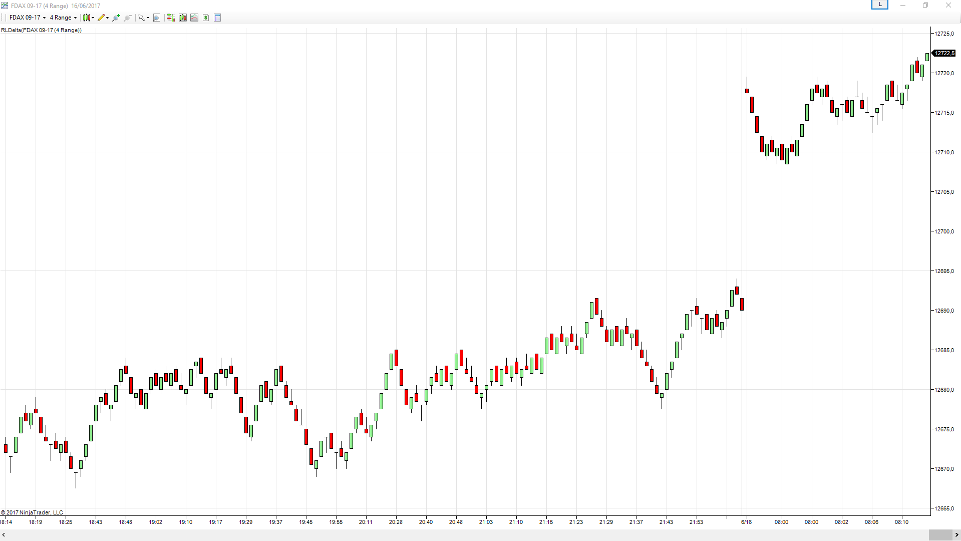This screenshot has height=541, width=961.
Task: Open the pencil drawing tools menu
Action: (103, 18)
